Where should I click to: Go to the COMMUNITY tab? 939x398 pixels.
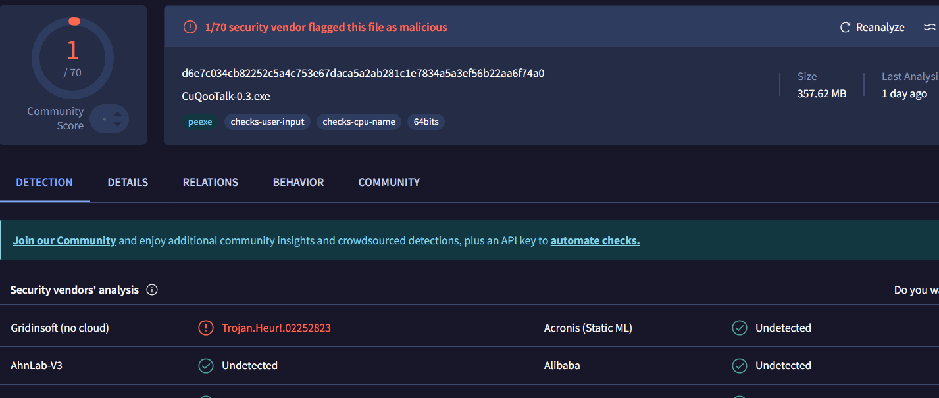[x=389, y=182]
